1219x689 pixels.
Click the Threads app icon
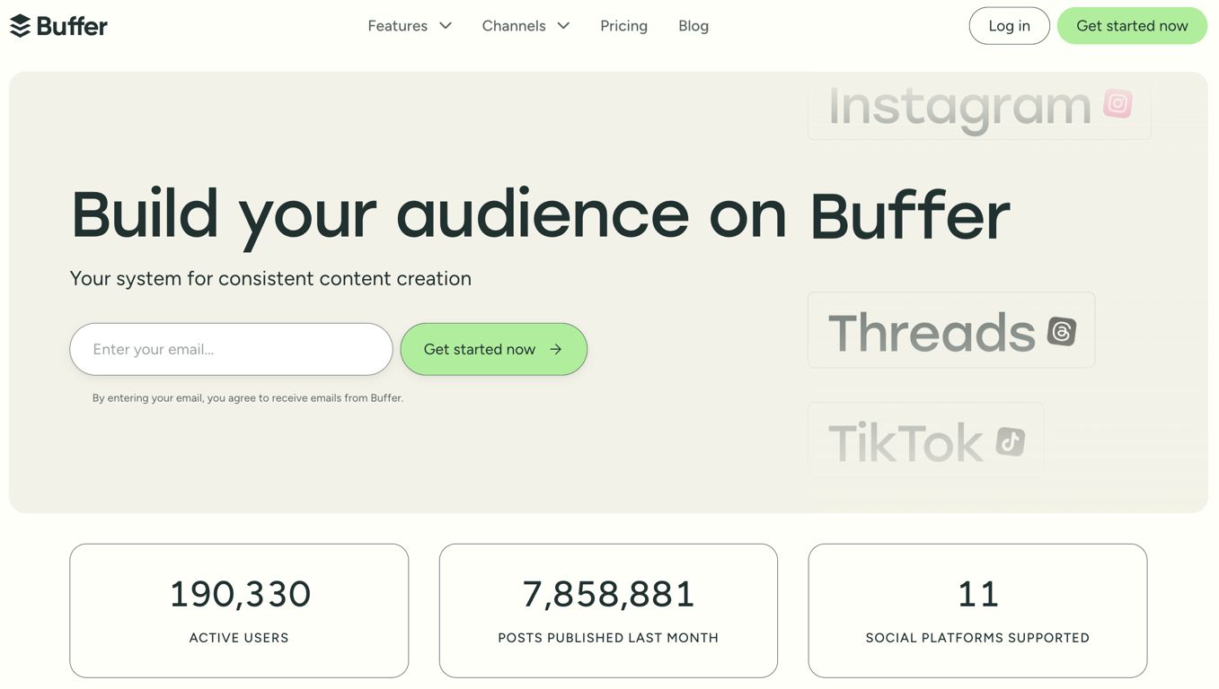[1062, 330]
